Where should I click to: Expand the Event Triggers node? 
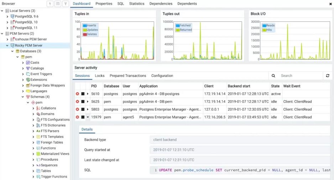tap(23, 74)
